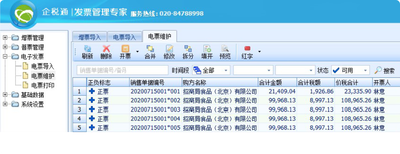This screenshot has width=400, height=154.
Task: Click cell 20200715001*004
Action: tap(156, 118)
